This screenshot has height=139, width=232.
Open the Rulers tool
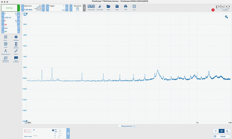(x=16, y=52)
